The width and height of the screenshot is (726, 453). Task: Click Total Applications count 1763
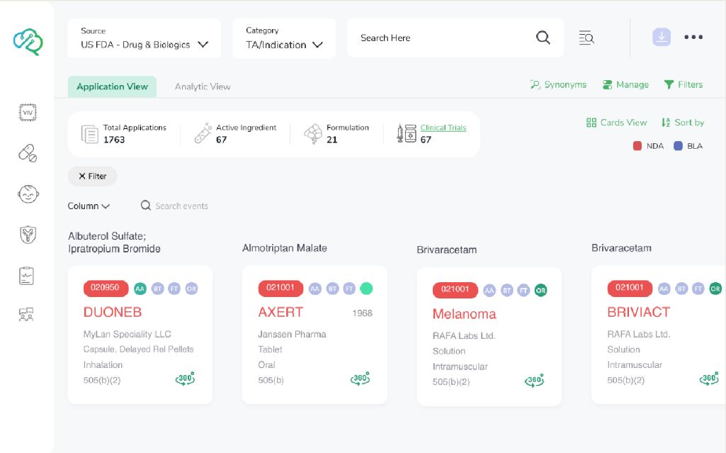point(114,140)
